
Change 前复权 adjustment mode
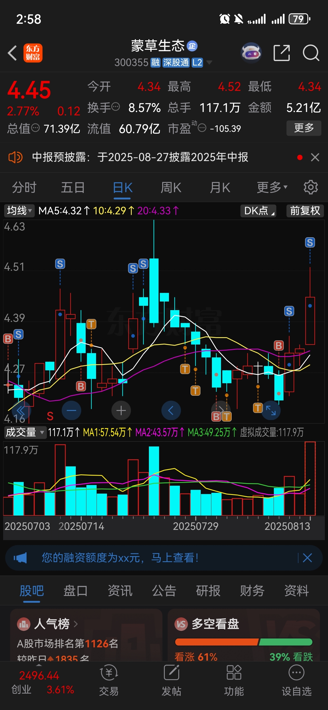click(x=305, y=211)
